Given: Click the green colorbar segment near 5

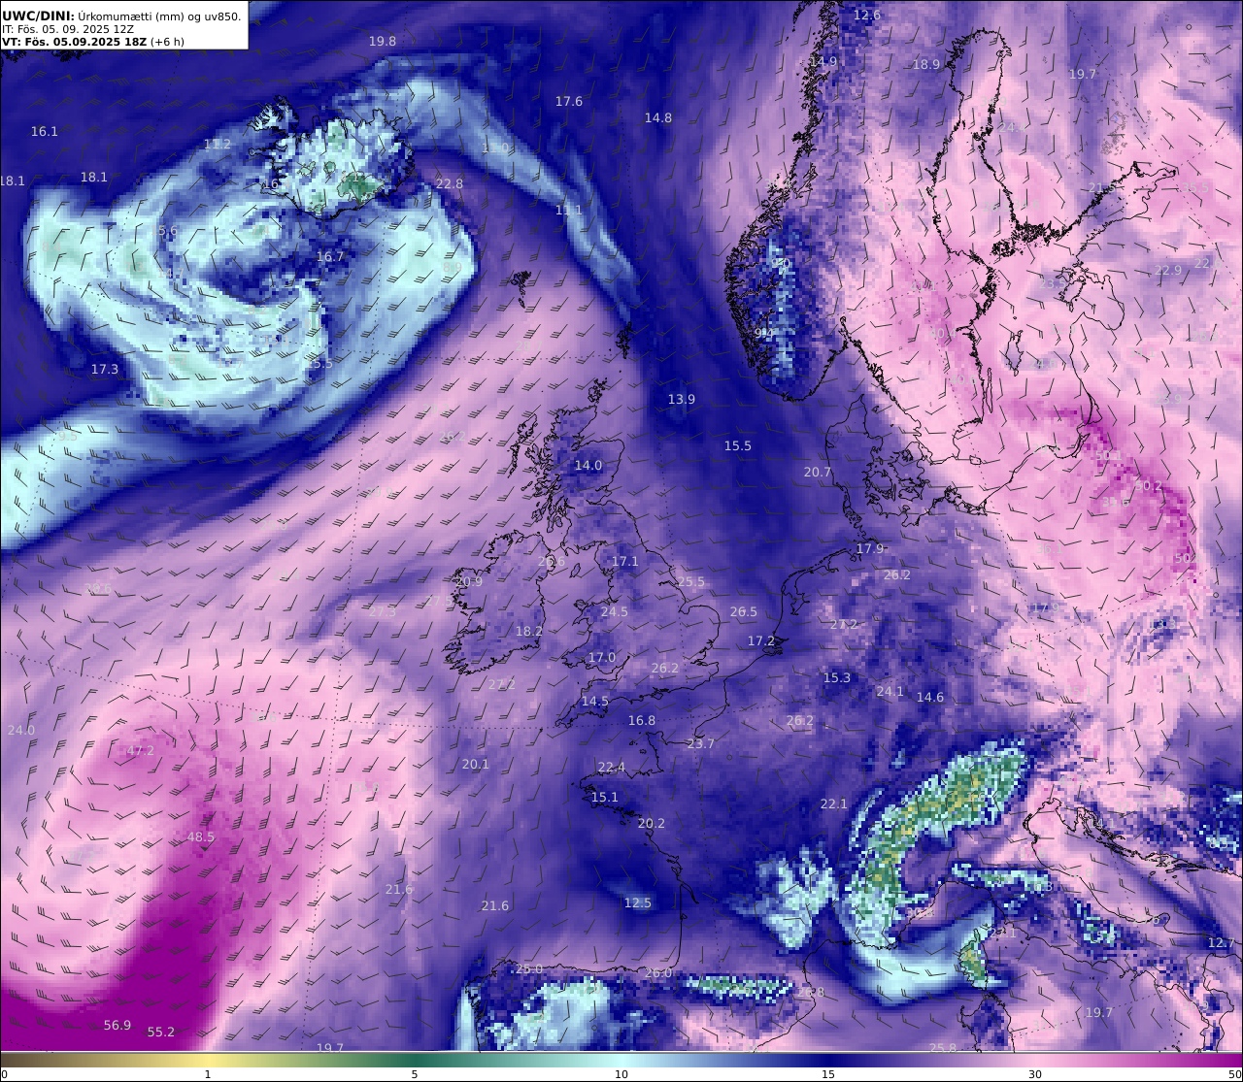Looking at the screenshot, I should (415, 1059).
